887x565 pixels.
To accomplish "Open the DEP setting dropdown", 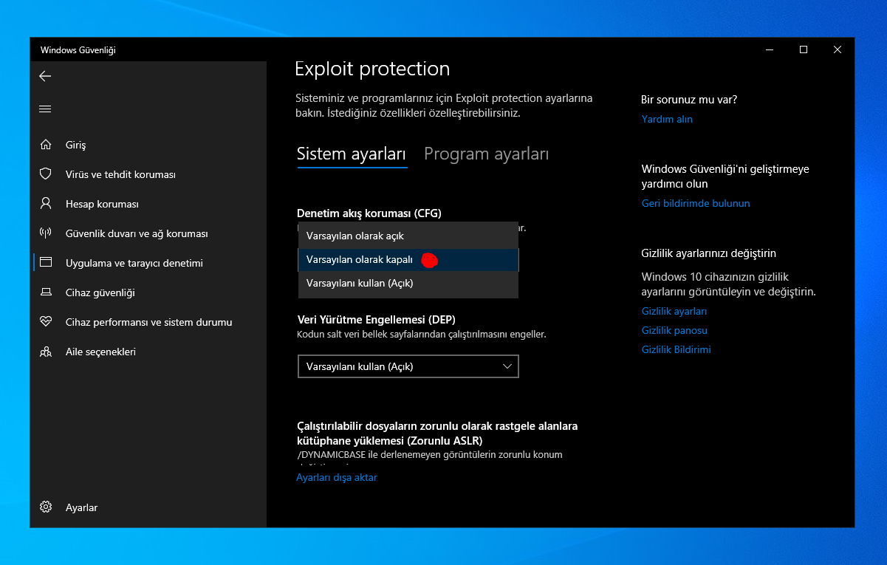I will tap(408, 366).
